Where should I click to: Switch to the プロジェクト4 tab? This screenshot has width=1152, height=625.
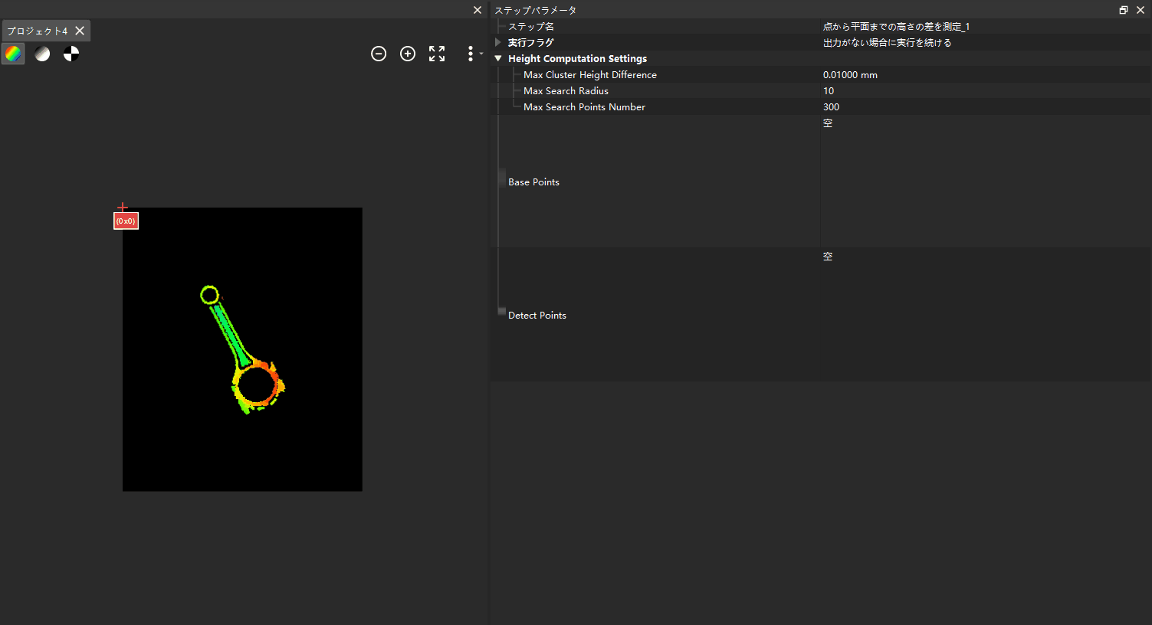click(x=38, y=31)
